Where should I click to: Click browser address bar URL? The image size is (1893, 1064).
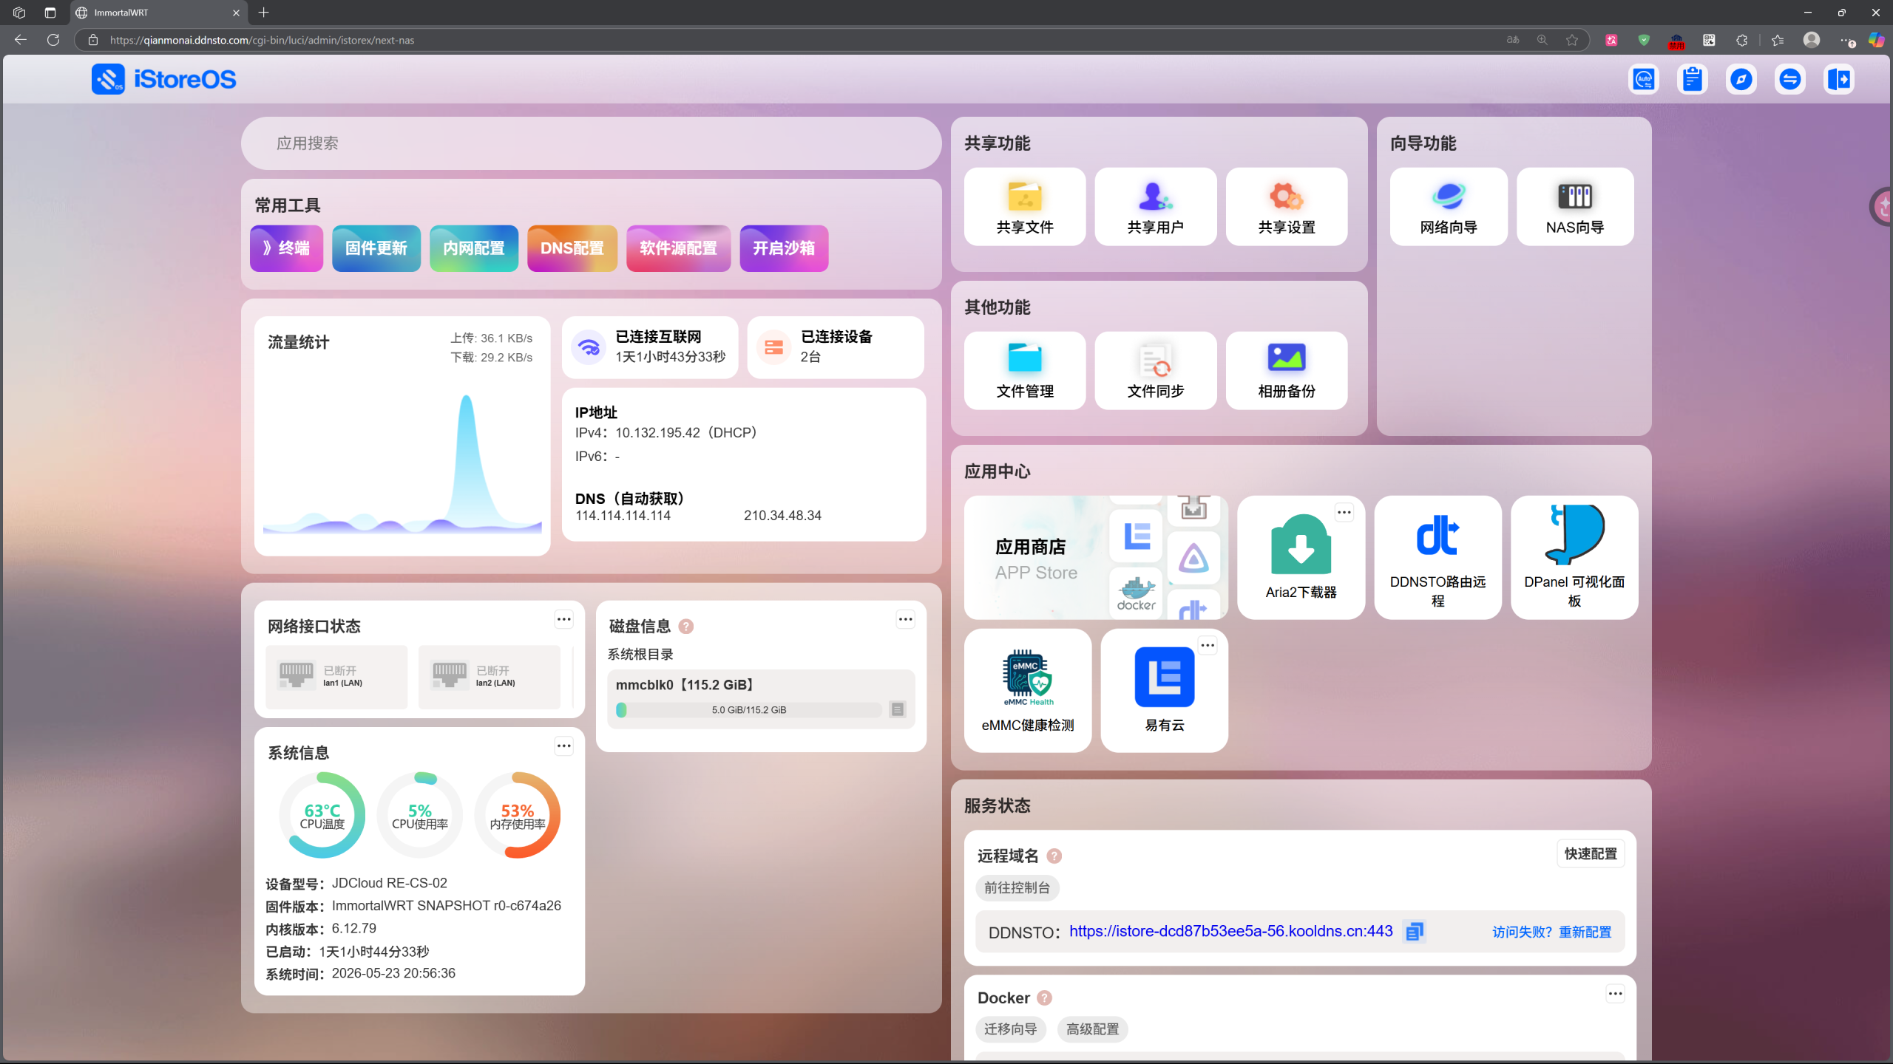click(262, 40)
